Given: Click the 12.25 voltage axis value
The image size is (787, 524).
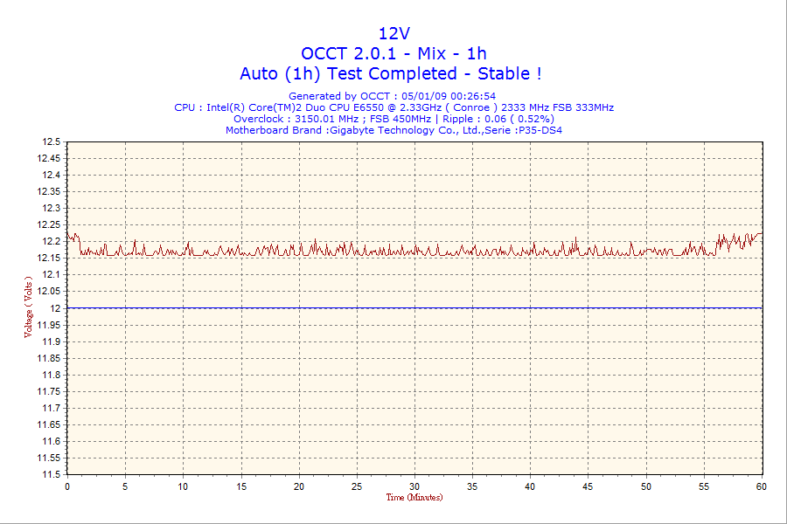Looking at the screenshot, I should 49,224.
